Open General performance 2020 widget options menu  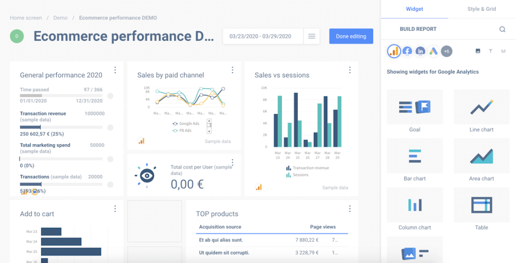pos(115,70)
